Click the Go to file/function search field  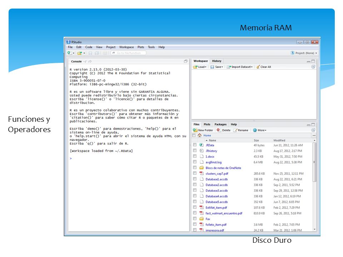pyautogui.click(x=128, y=53)
